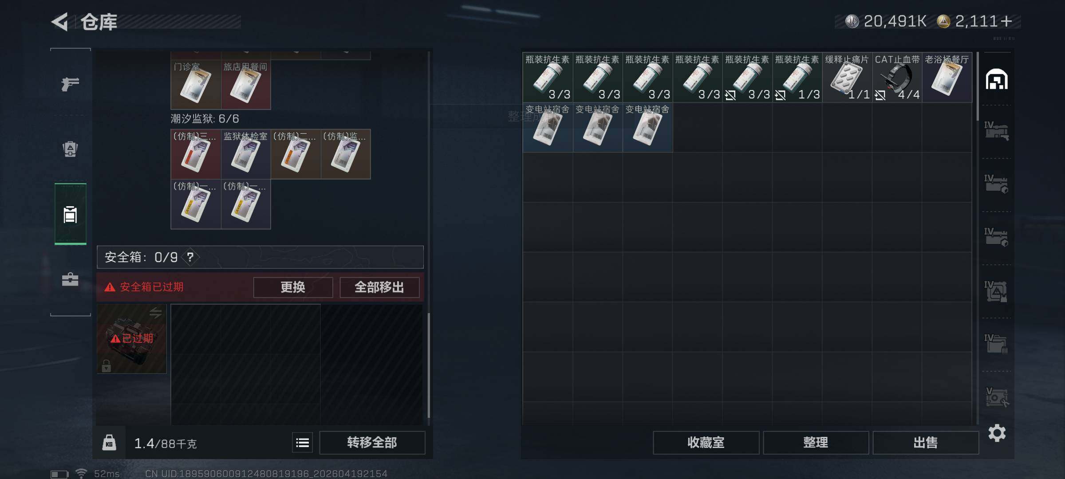The width and height of the screenshot is (1065, 479).
Task: Open the weapons pistol tab in sidebar
Action: [70, 84]
